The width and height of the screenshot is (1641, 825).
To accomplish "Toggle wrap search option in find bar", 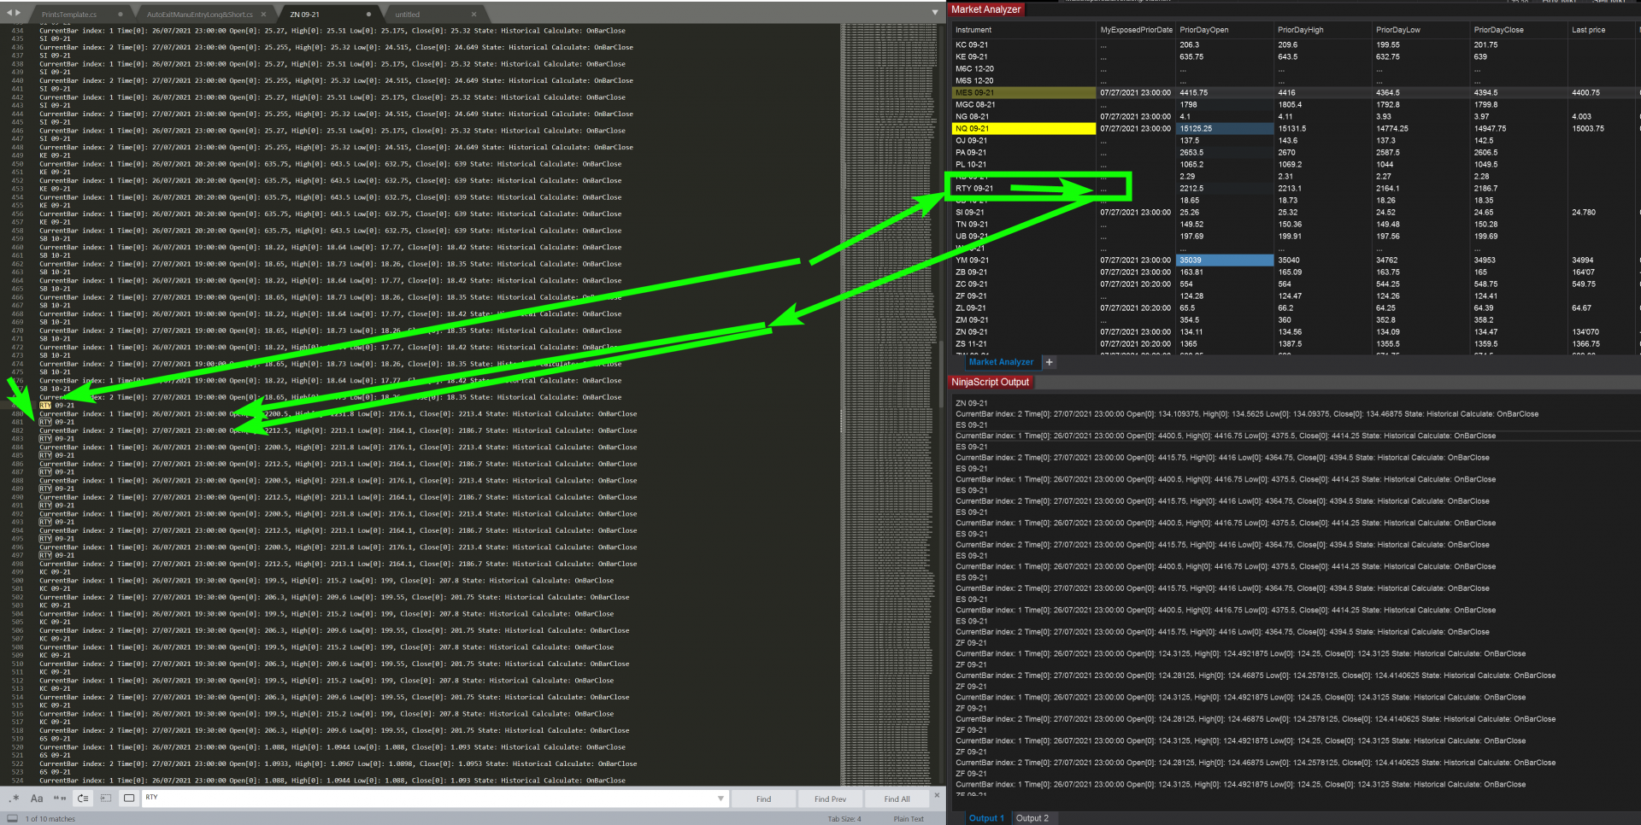I will click(x=83, y=799).
